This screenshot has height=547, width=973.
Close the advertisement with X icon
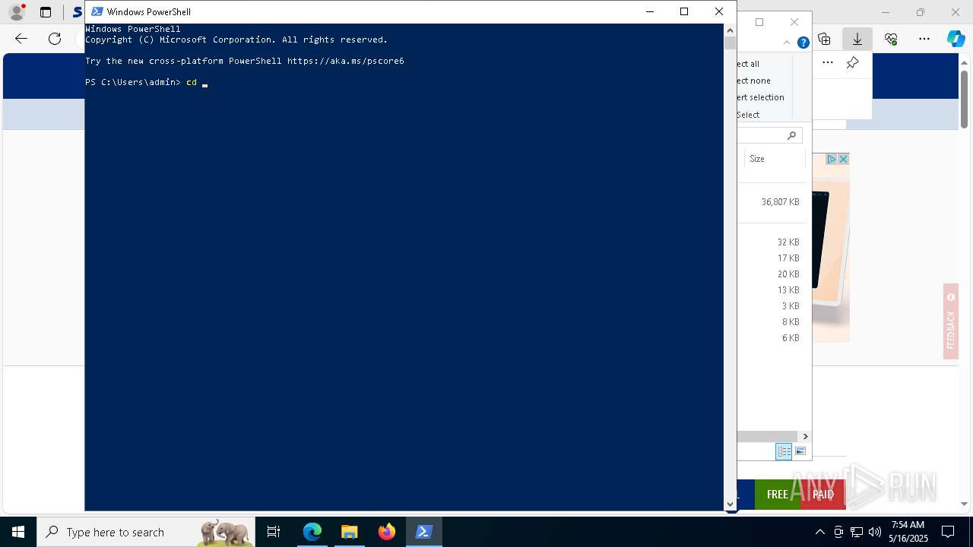click(843, 159)
